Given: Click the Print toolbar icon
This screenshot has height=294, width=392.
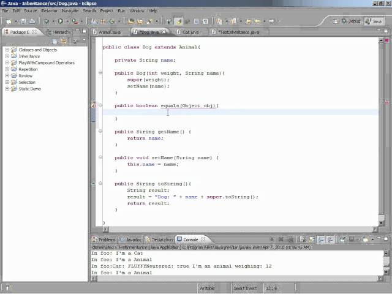Looking at the screenshot, I should coord(32,21).
